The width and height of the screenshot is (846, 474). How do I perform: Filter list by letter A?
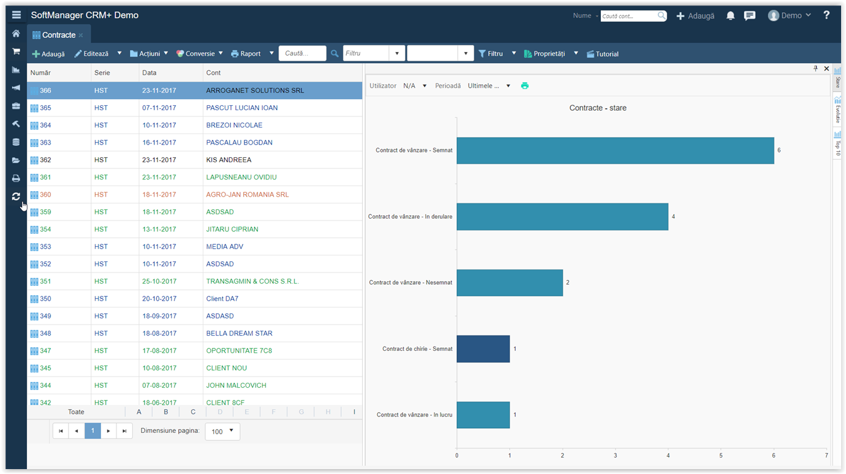coord(139,412)
